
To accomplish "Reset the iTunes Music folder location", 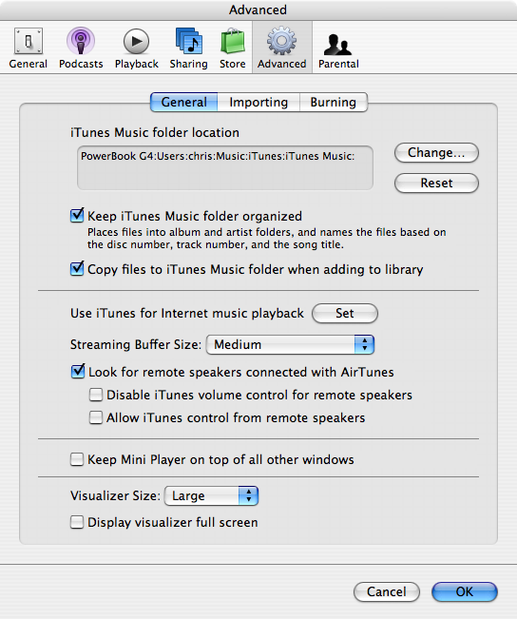I will click(436, 184).
